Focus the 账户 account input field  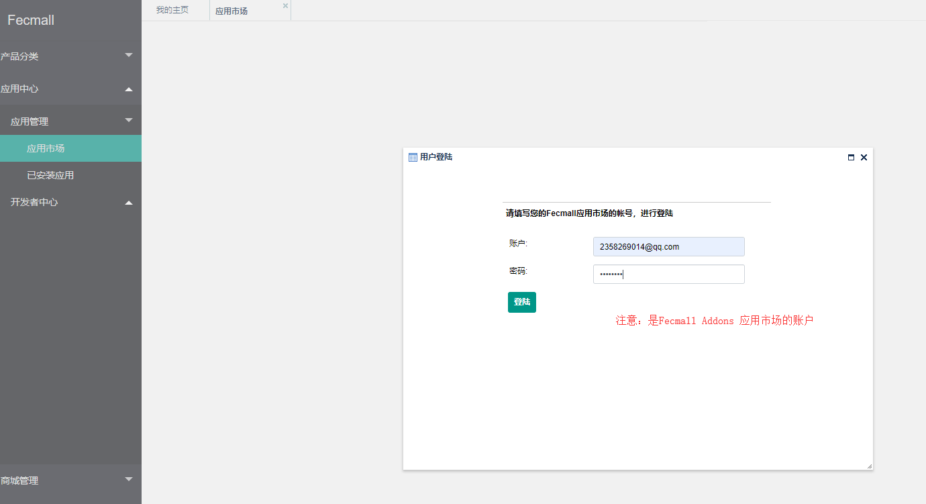(668, 246)
